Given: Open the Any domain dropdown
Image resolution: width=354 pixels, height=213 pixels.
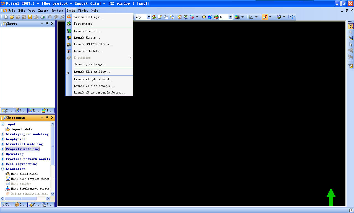Looking at the screenshot, I should (x=149, y=17).
